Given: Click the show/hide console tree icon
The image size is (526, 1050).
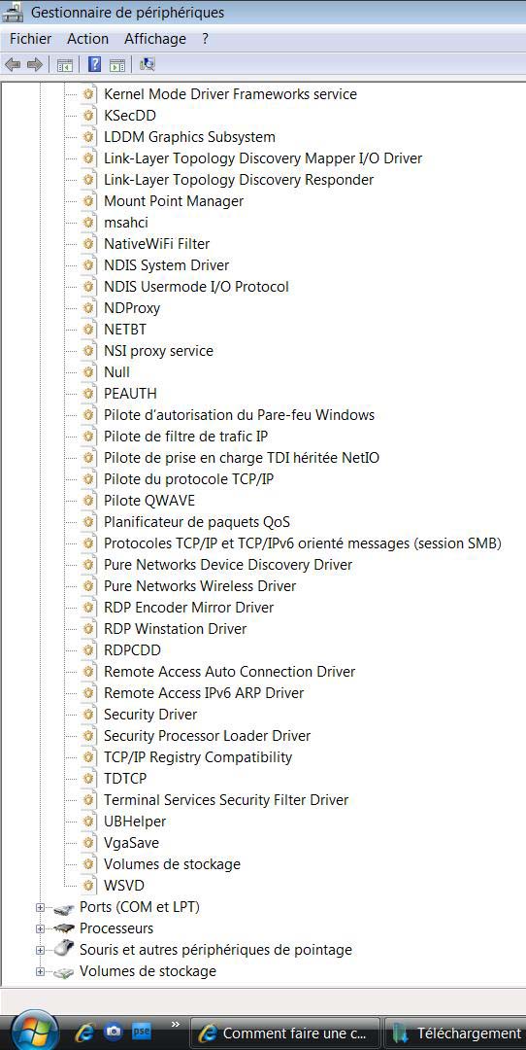Looking at the screenshot, I should 64,65.
